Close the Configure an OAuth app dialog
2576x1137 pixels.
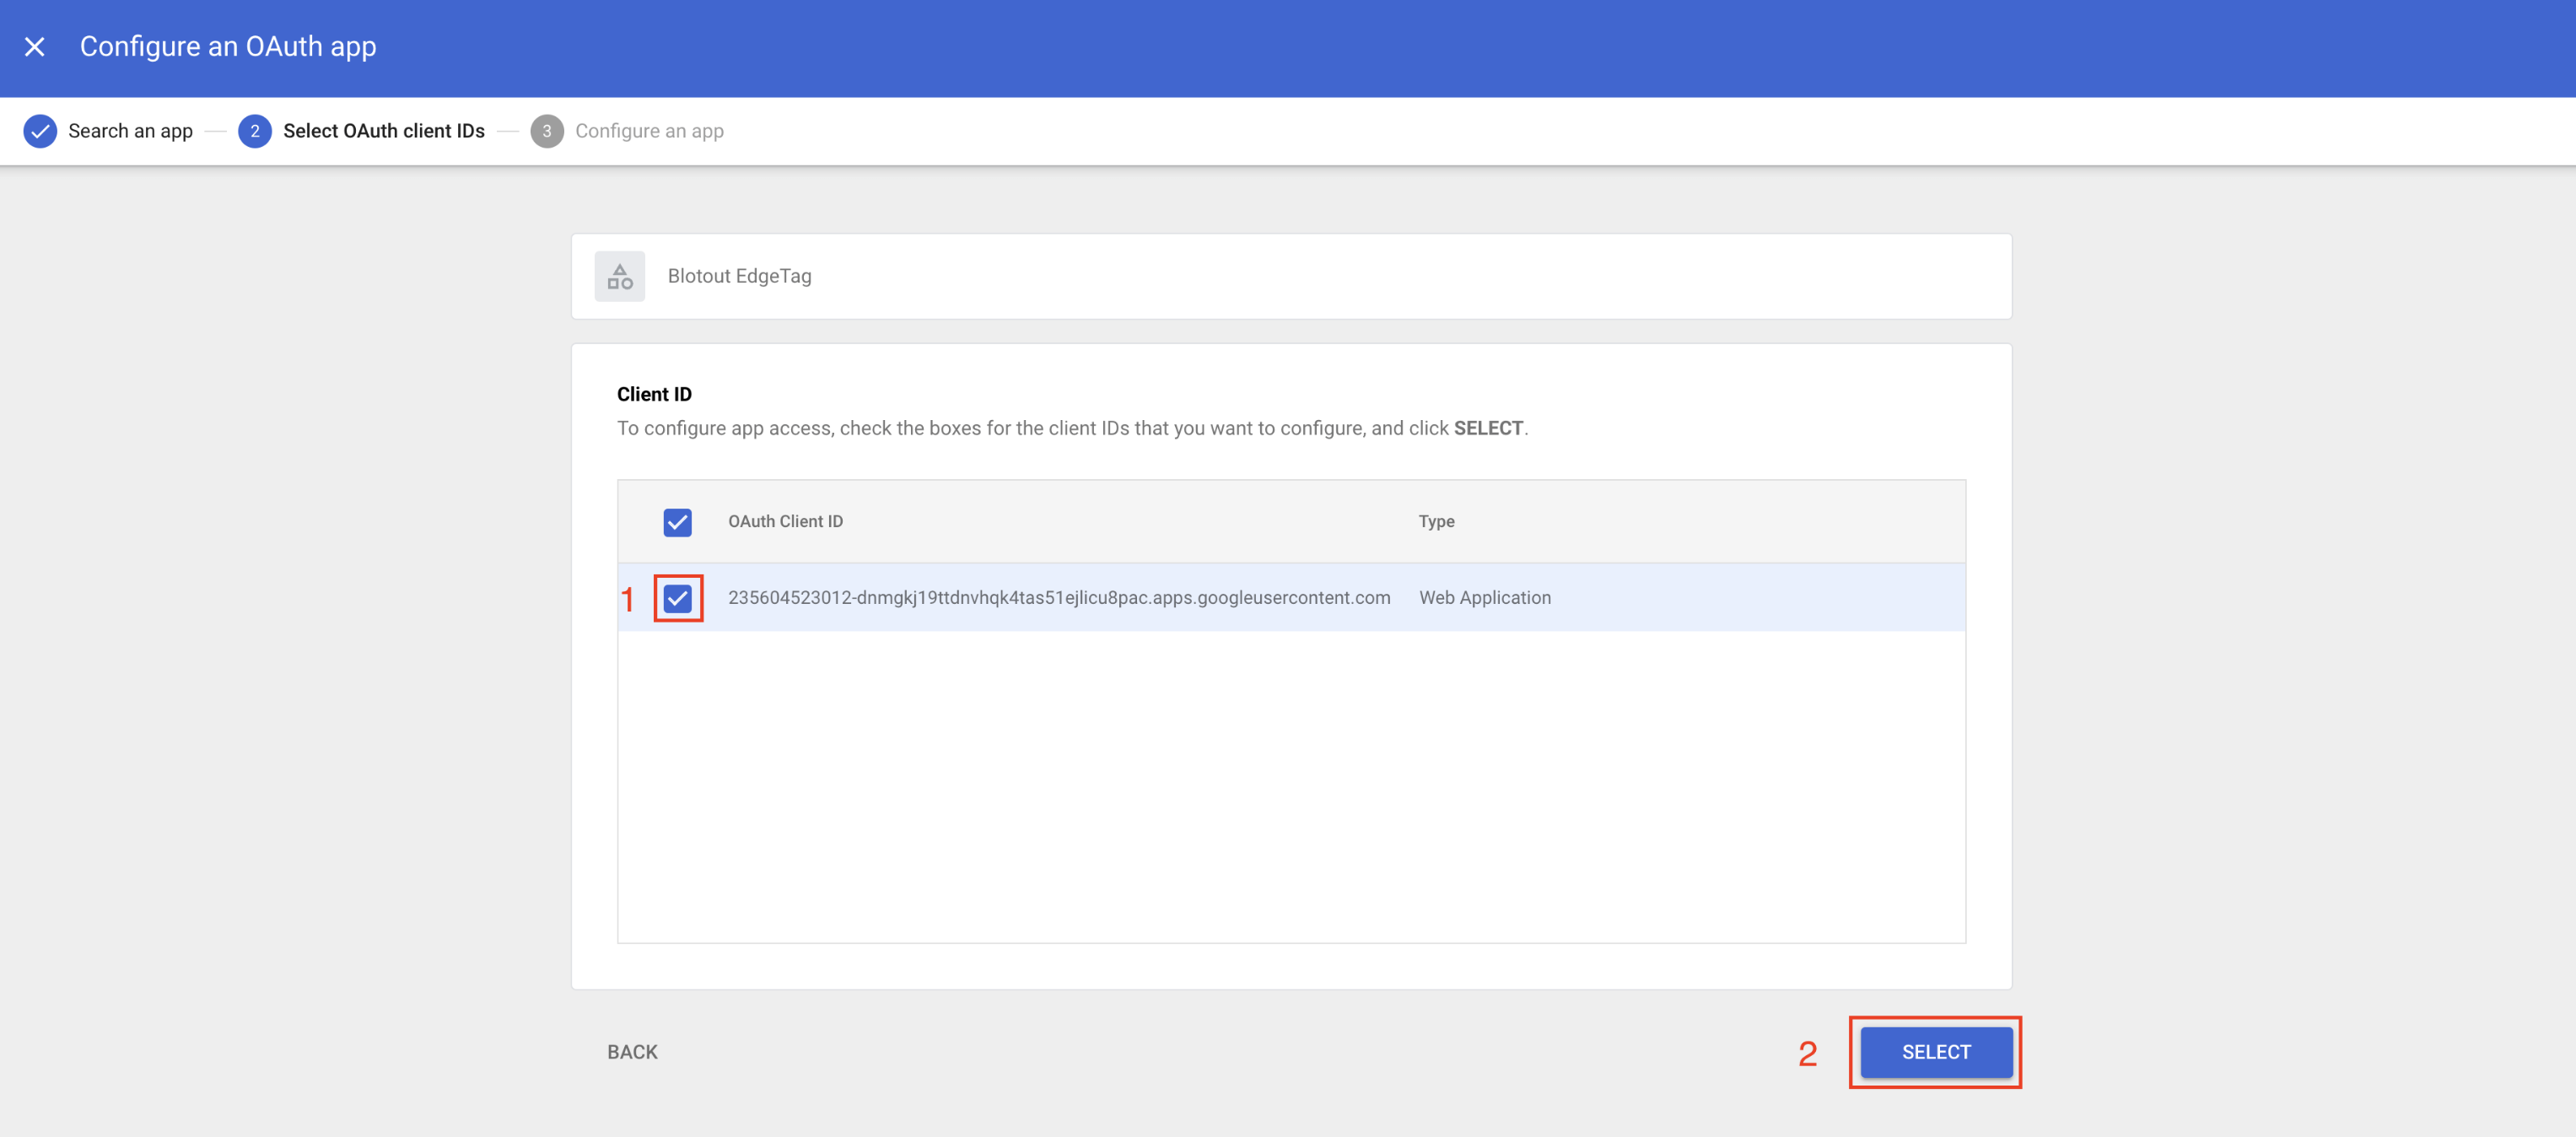click(x=35, y=47)
